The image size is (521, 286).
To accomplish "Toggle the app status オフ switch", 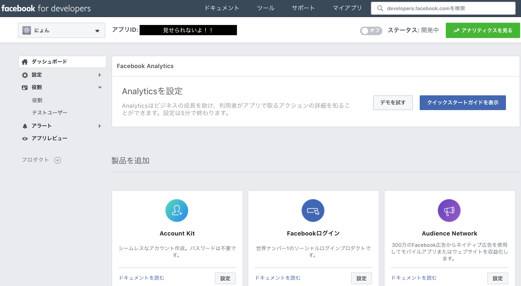I will tap(371, 31).
